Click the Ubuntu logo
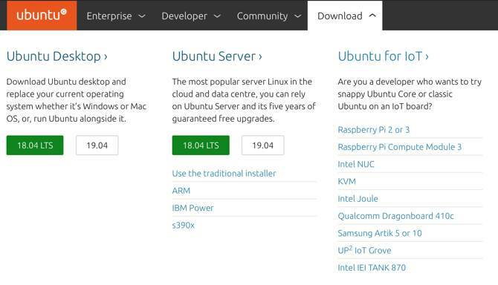This screenshot has height=285, width=498. tap(42, 16)
